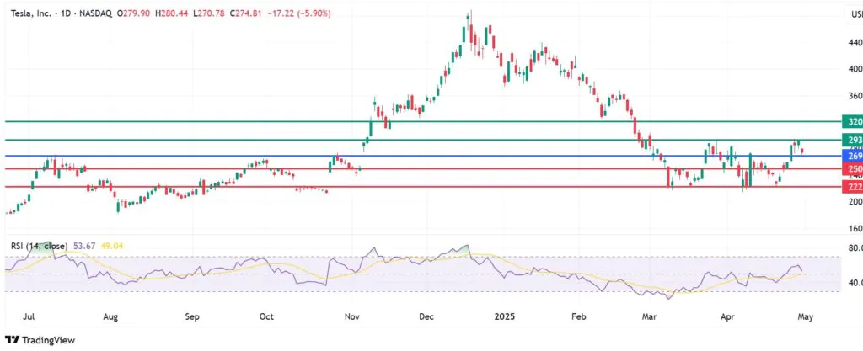This screenshot has width=863, height=351.
Task: Click the TradingView logo icon
Action: coord(12,340)
